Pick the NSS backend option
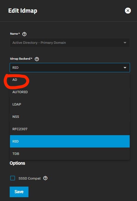Viewport: 137px width, 201px height. point(70,117)
